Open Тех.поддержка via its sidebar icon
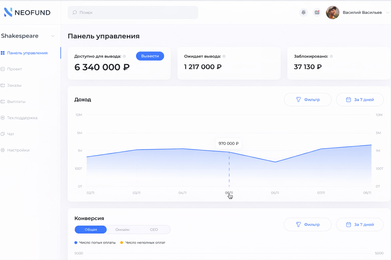The width and height of the screenshot is (391, 260). (3, 118)
